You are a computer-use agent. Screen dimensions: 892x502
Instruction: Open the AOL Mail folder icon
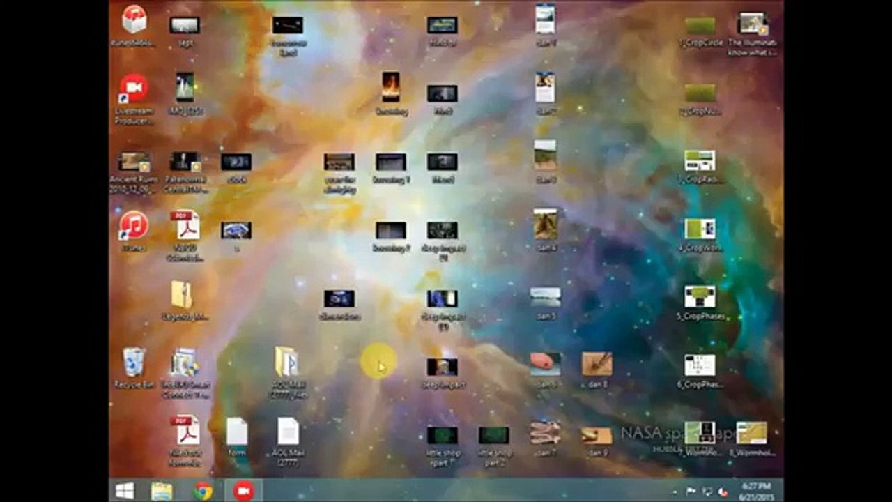point(287,363)
